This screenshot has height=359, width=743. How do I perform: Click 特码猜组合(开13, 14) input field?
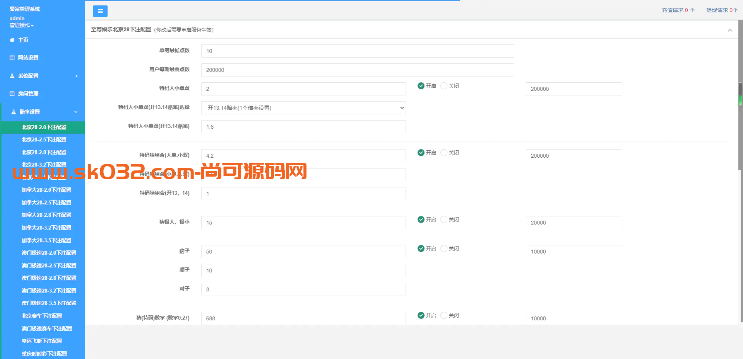pyautogui.click(x=303, y=194)
